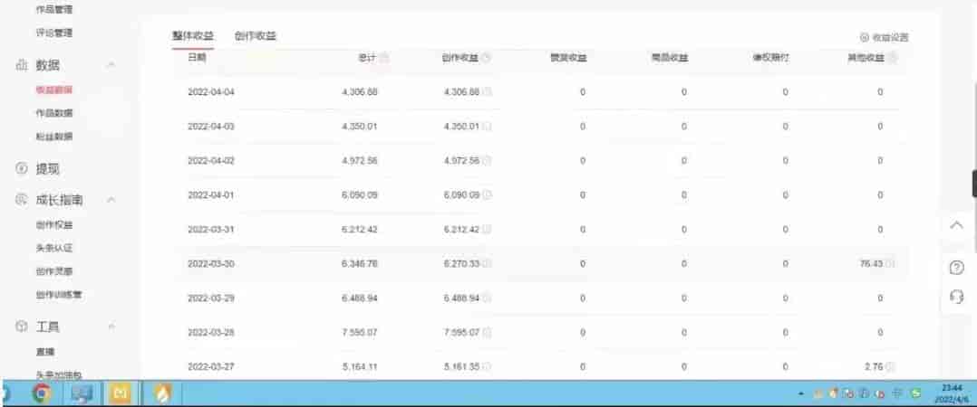977x407 pixels.
Task: Open Chrome from the taskbar
Action: point(42,393)
